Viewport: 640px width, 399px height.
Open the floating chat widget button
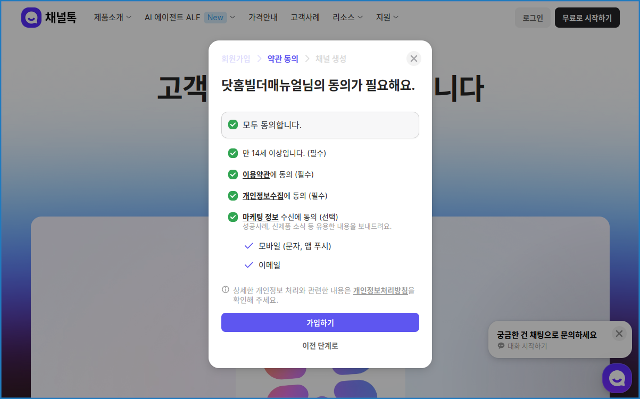pyautogui.click(x=617, y=378)
